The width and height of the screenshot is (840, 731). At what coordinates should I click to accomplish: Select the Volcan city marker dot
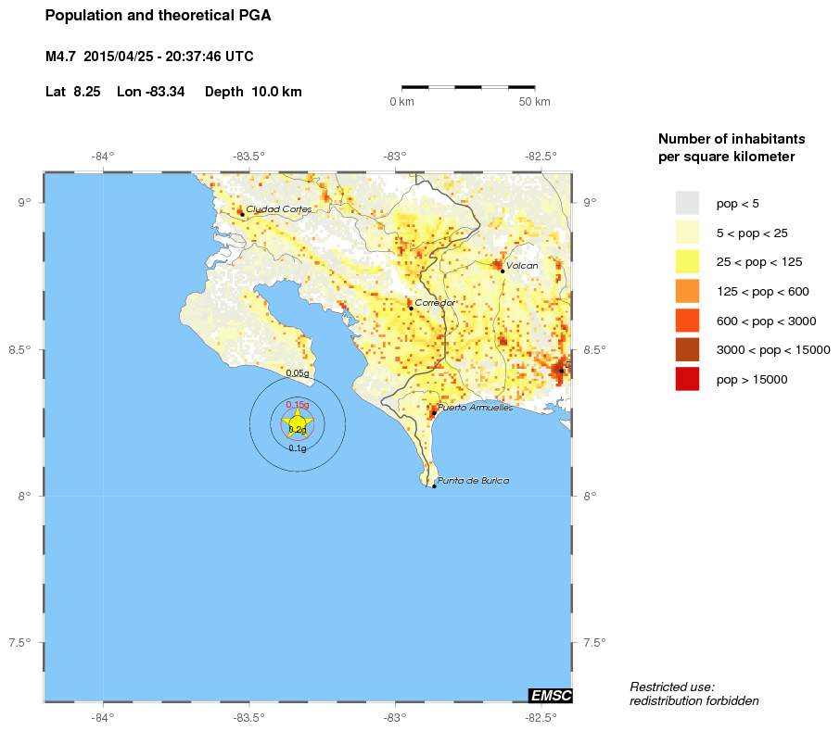click(503, 271)
